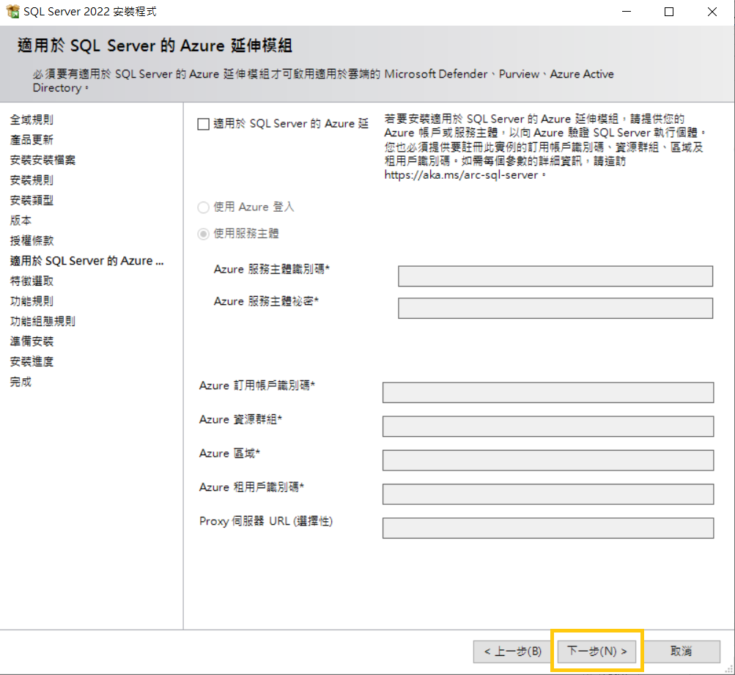735x675 pixels.
Task: Select 準備安裝 step in sidebar
Action: 32,342
